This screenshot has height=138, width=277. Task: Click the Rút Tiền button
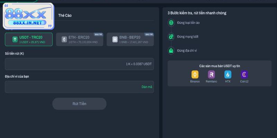[79, 104]
